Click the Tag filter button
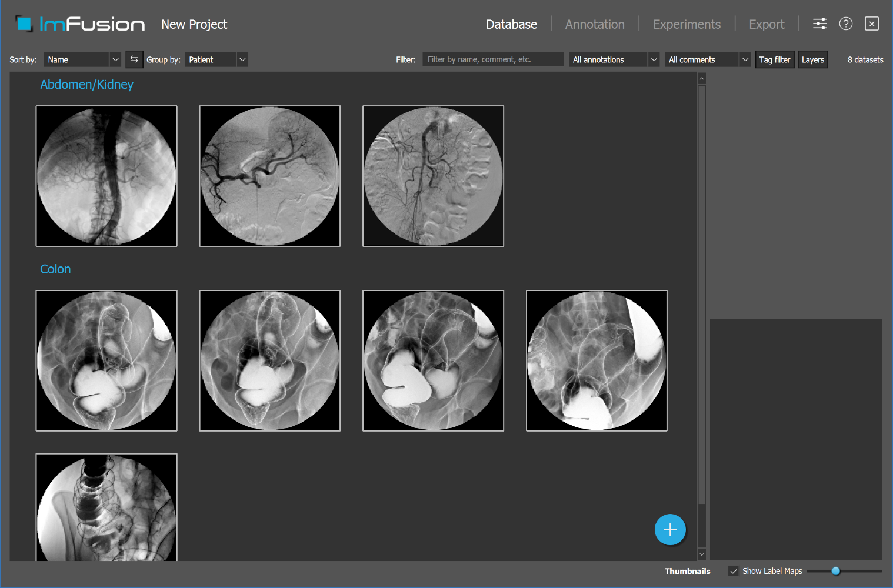Image resolution: width=893 pixels, height=588 pixels. click(x=775, y=59)
